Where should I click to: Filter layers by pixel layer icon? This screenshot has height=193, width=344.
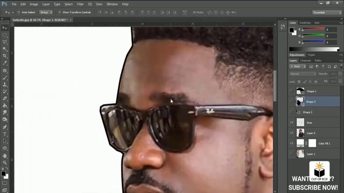click(x=311, y=66)
